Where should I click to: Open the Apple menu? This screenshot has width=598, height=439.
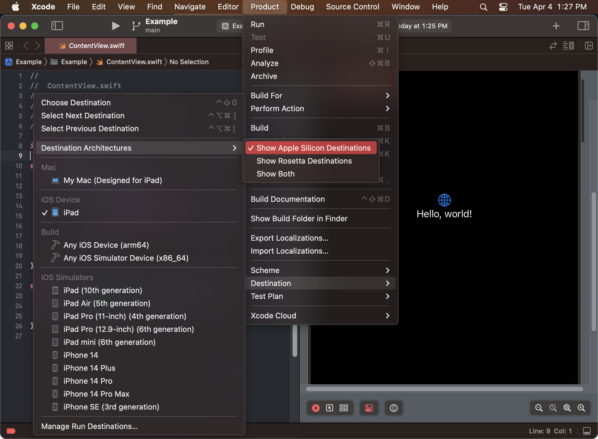tap(15, 7)
